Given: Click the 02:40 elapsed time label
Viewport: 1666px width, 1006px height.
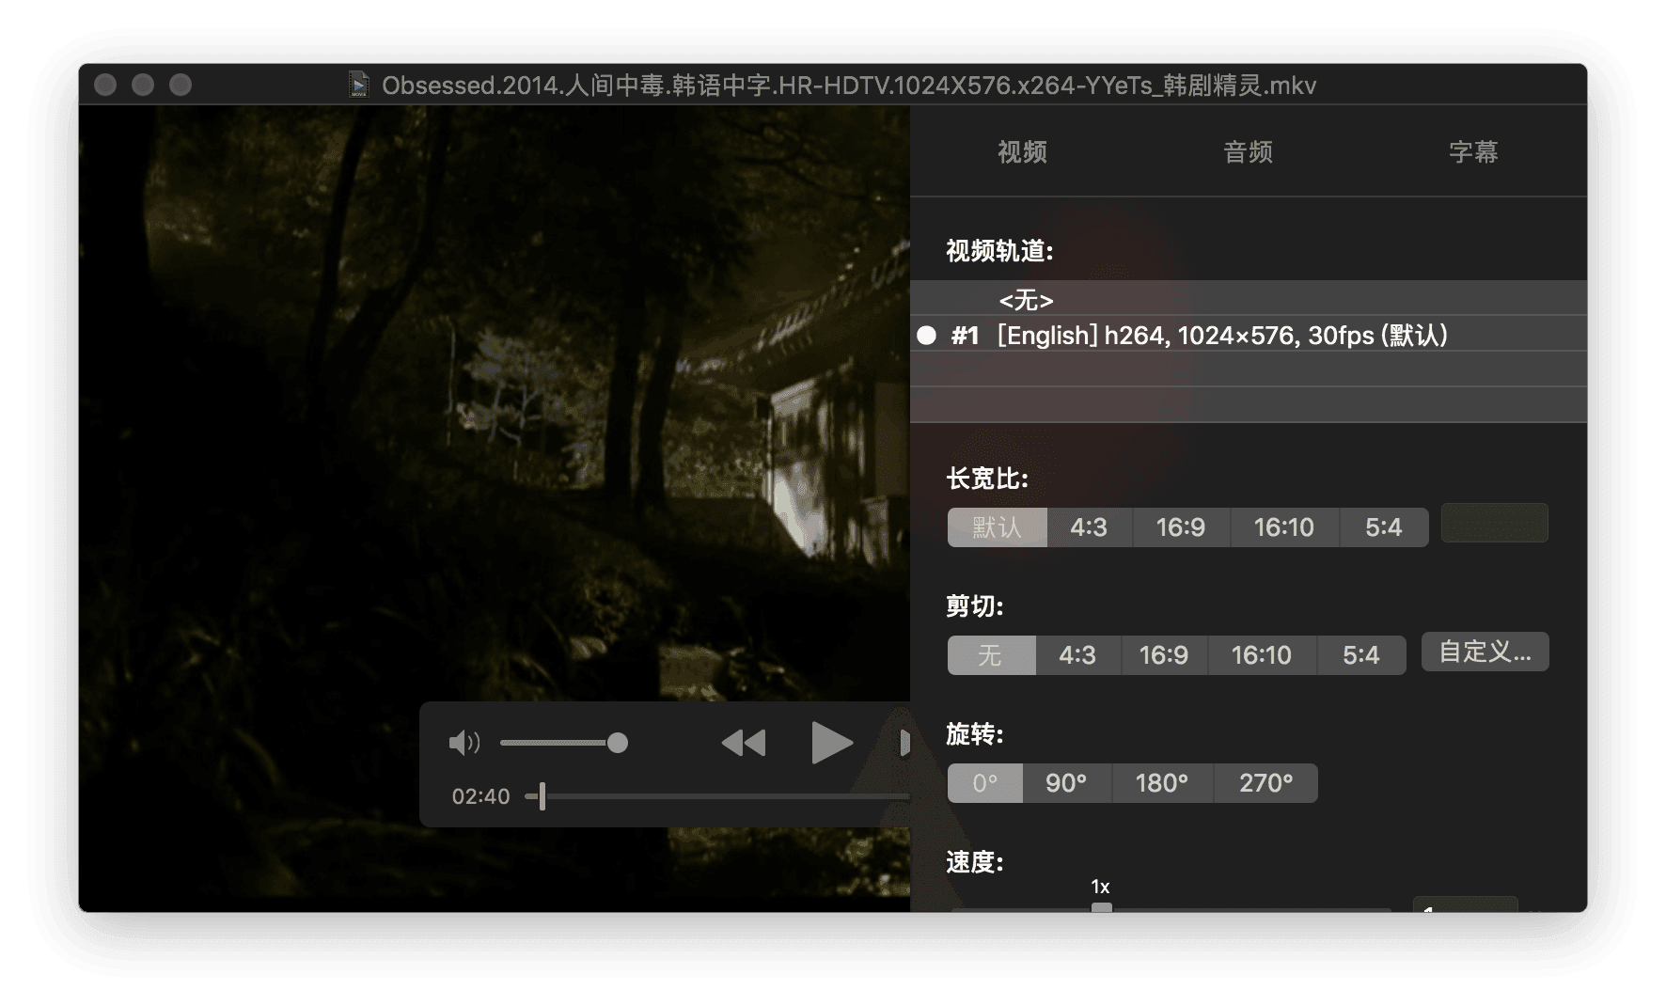Looking at the screenshot, I should 480,796.
